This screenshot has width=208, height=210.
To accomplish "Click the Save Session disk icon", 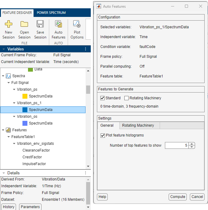I will tap(40, 24).
